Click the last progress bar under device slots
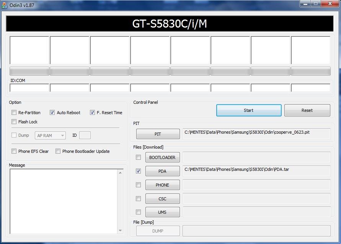The image size is (341, 244). click(311, 71)
